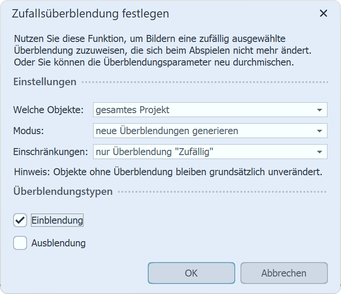Uncheck the Einblendung checkbox
341x294 pixels.
click(20, 221)
